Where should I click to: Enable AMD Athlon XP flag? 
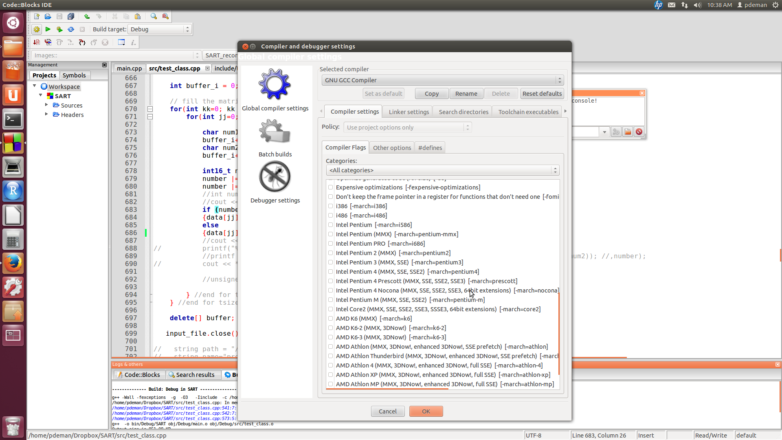pyautogui.click(x=331, y=375)
